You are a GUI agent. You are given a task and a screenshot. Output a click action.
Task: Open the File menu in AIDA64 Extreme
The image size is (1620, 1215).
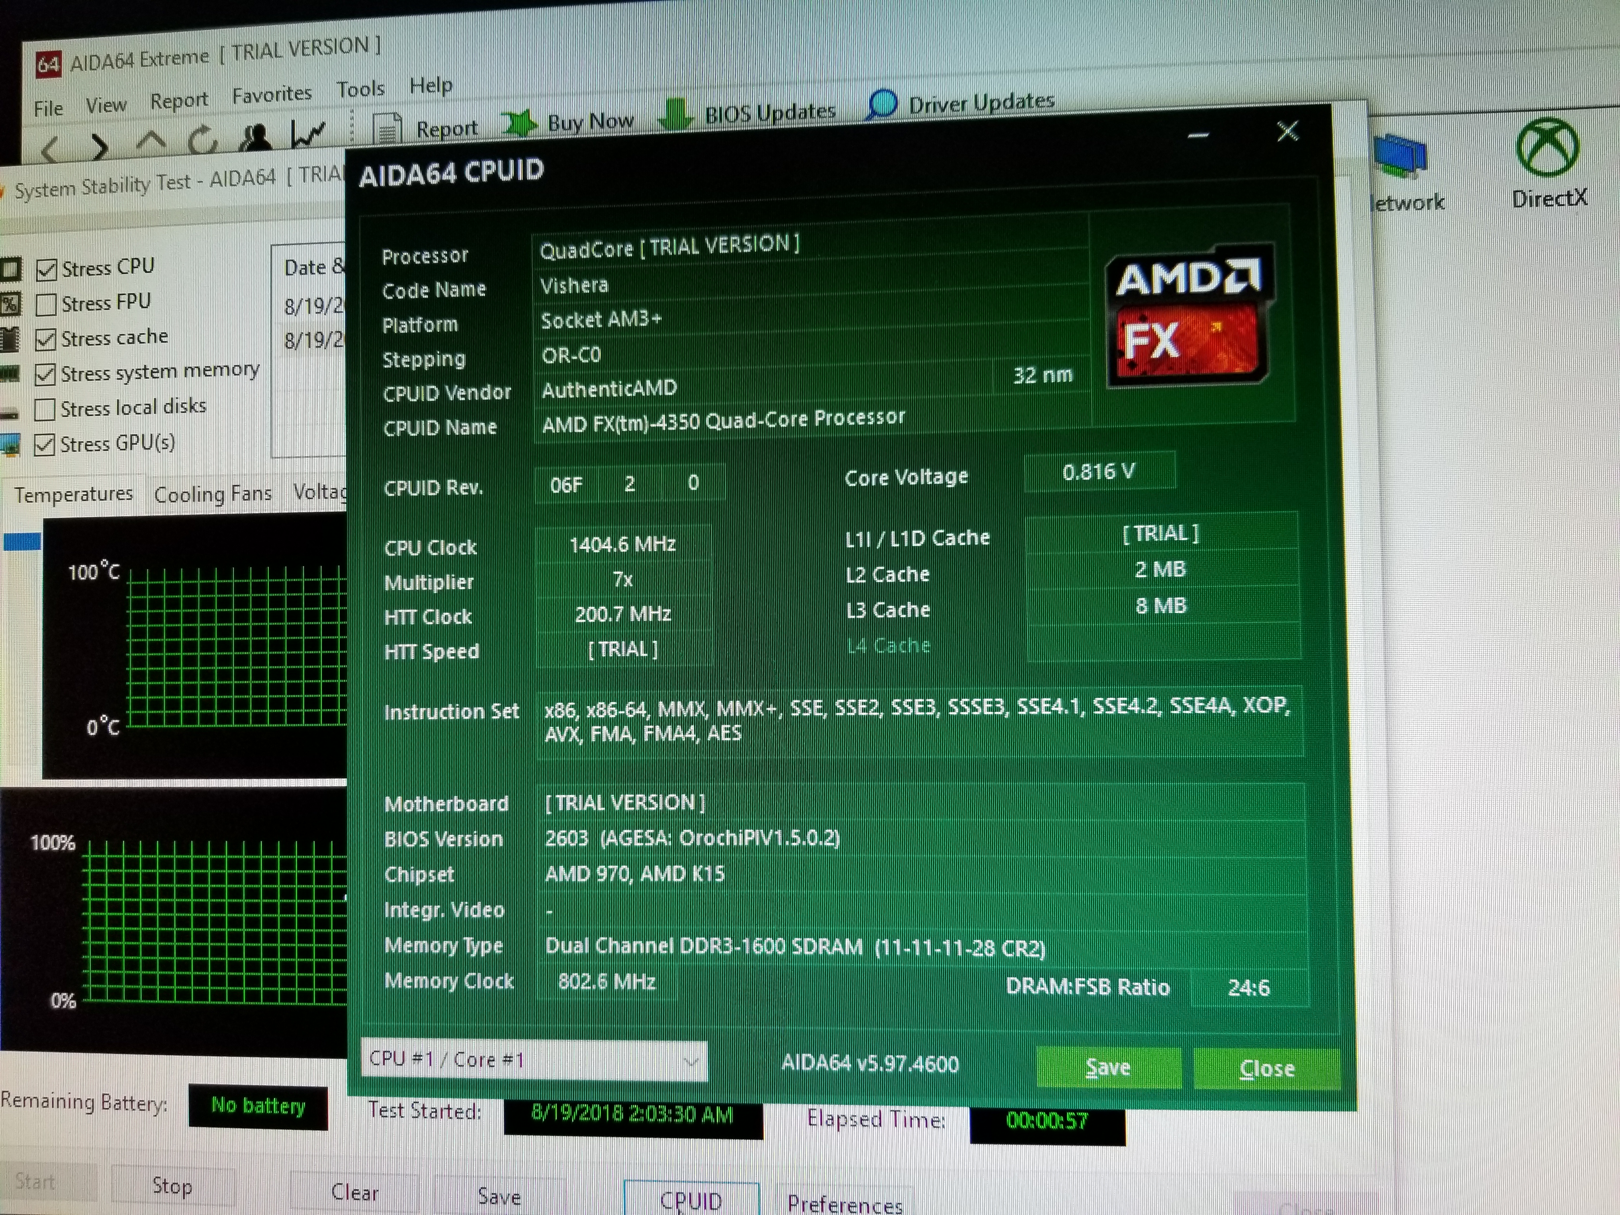click(x=48, y=109)
